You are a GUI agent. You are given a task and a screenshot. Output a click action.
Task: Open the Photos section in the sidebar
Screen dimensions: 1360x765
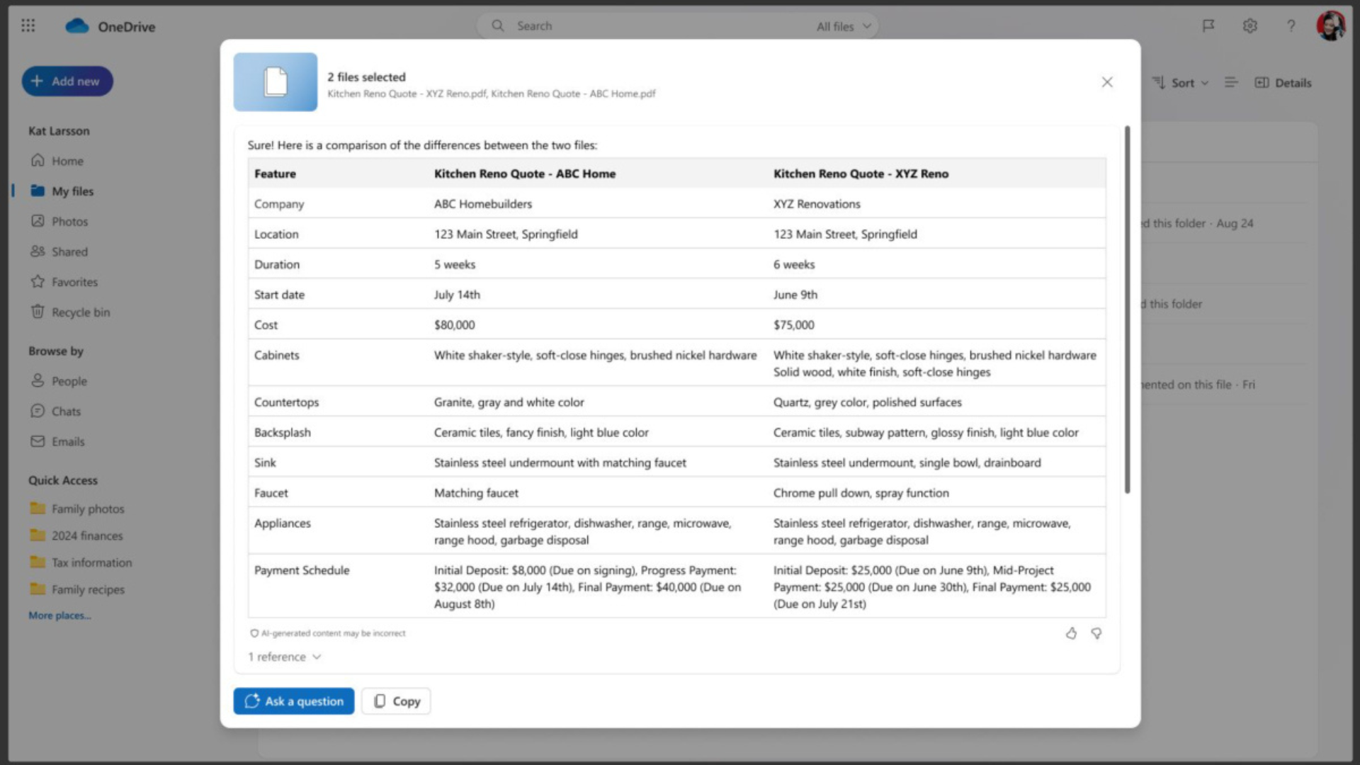pyautogui.click(x=69, y=221)
